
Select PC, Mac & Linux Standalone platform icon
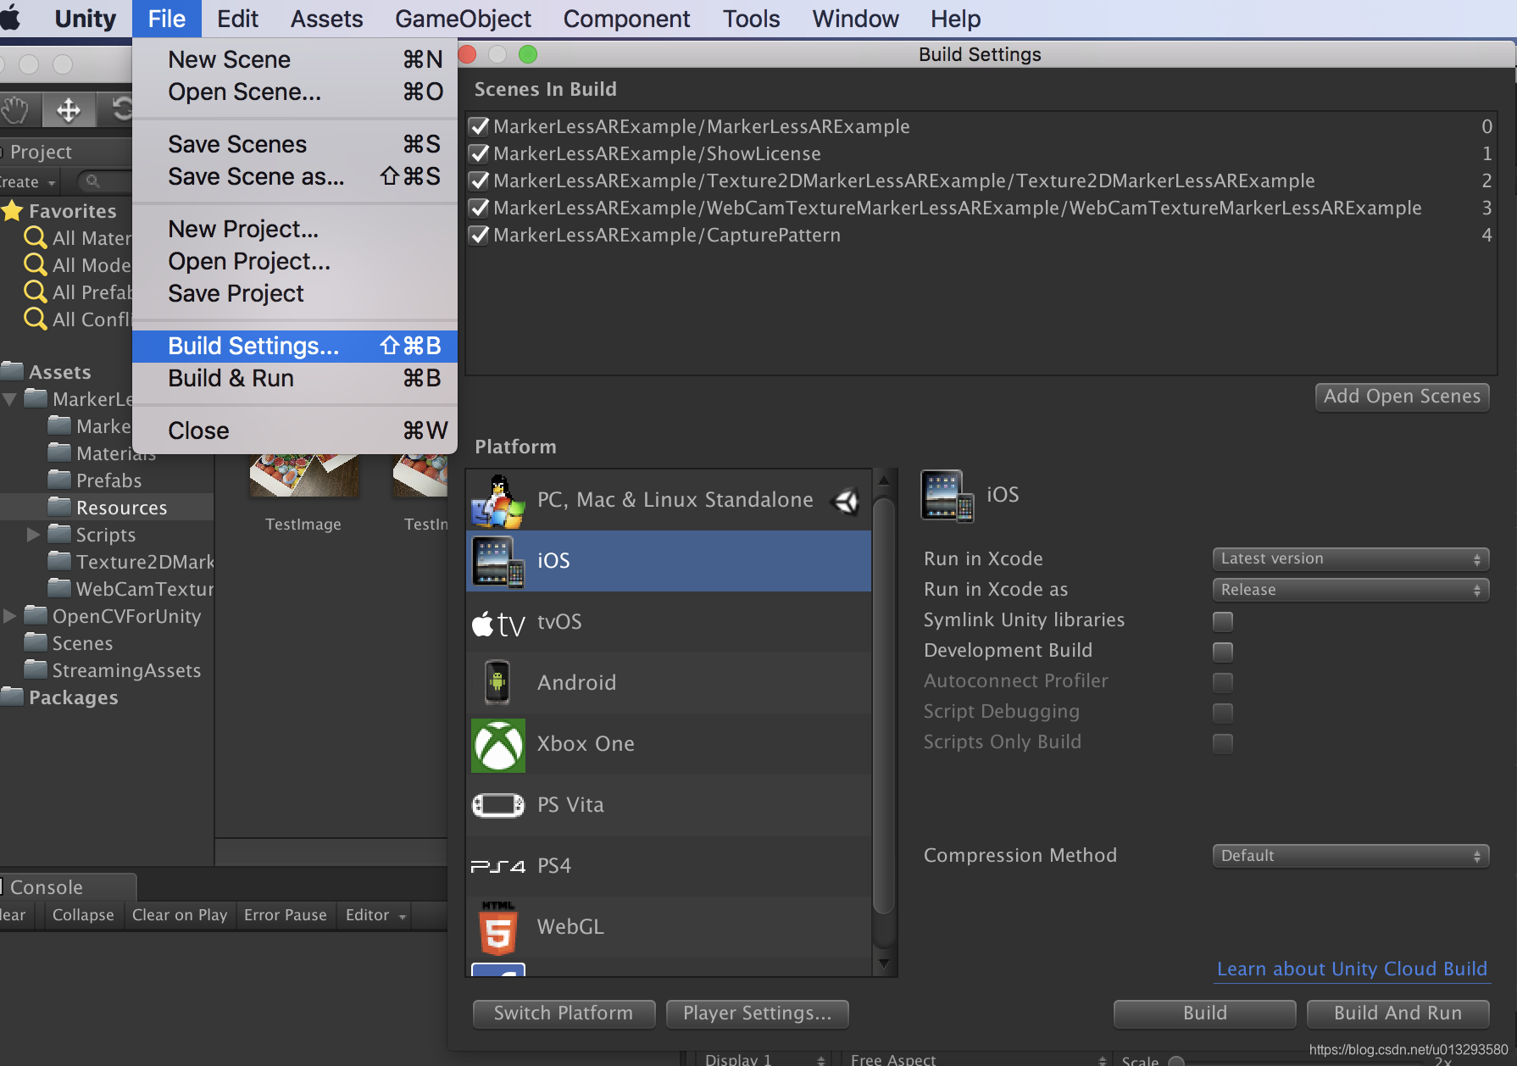[x=497, y=501]
